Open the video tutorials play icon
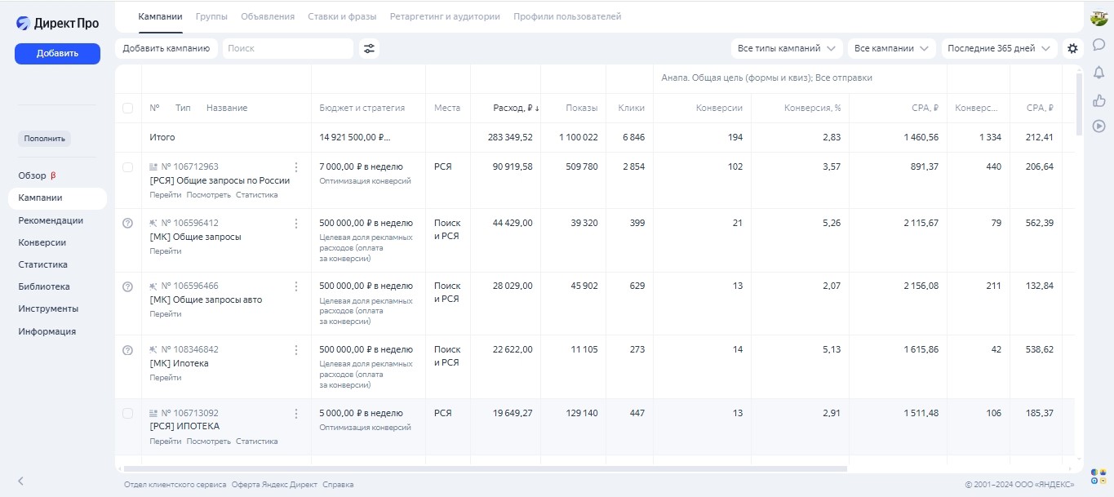 pyautogui.click(x=1098, y=126)
